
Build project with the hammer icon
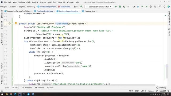point(81,7)
